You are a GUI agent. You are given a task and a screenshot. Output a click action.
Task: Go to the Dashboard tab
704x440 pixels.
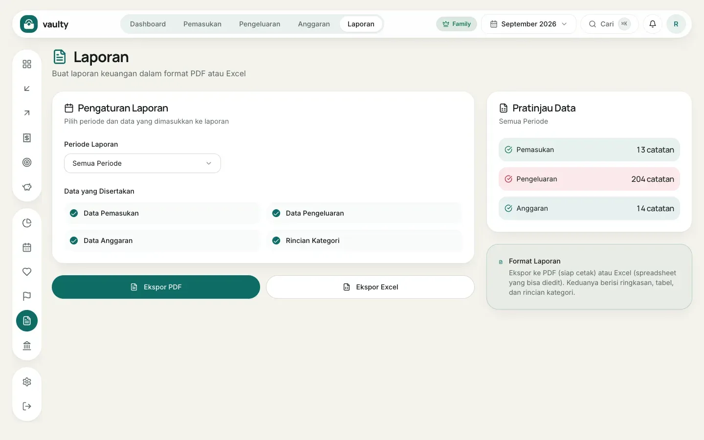pyautogui.click(x=148, y=24)
